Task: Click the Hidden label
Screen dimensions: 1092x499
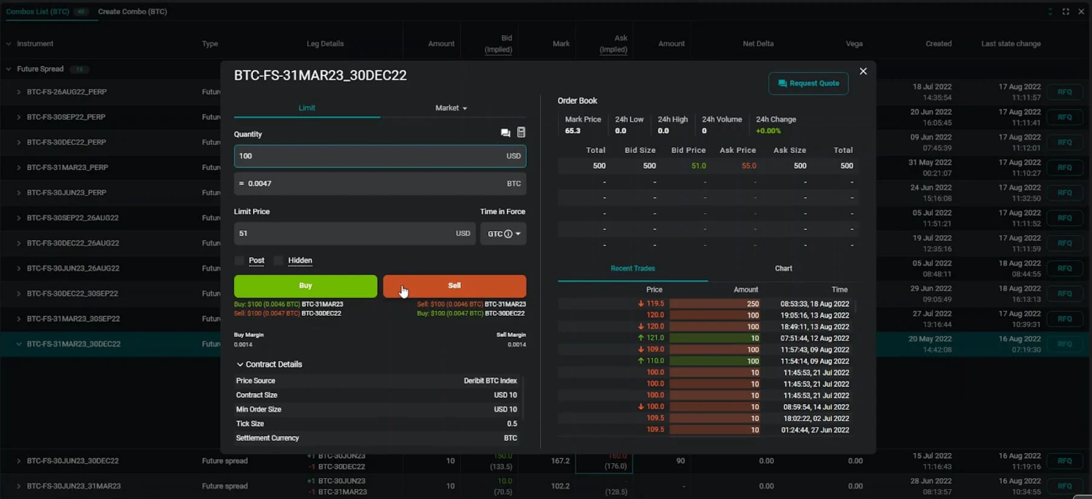Action: (x=300, y=261)
